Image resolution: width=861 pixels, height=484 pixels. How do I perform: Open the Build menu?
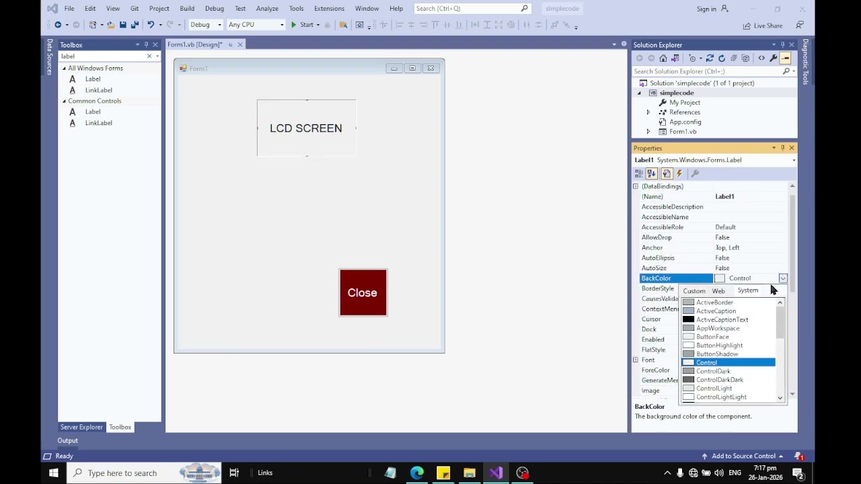coord(187,9)
